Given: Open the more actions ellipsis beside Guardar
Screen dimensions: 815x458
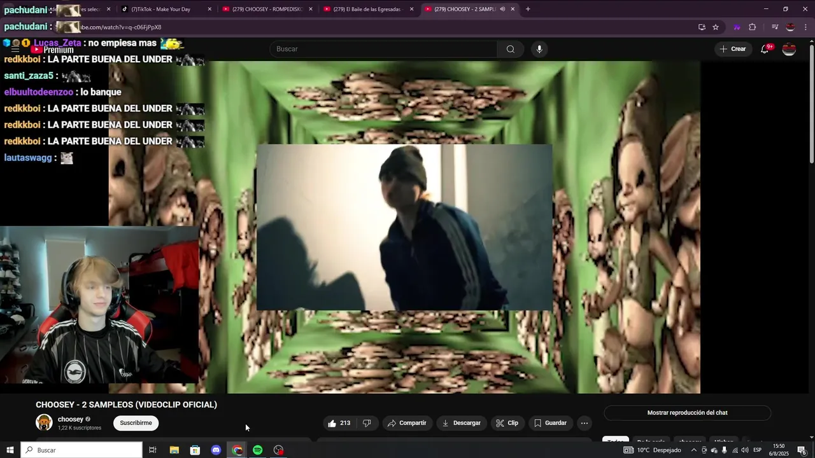Looking at the screenshot, I should pyautogui.click(x=585, y=423).
